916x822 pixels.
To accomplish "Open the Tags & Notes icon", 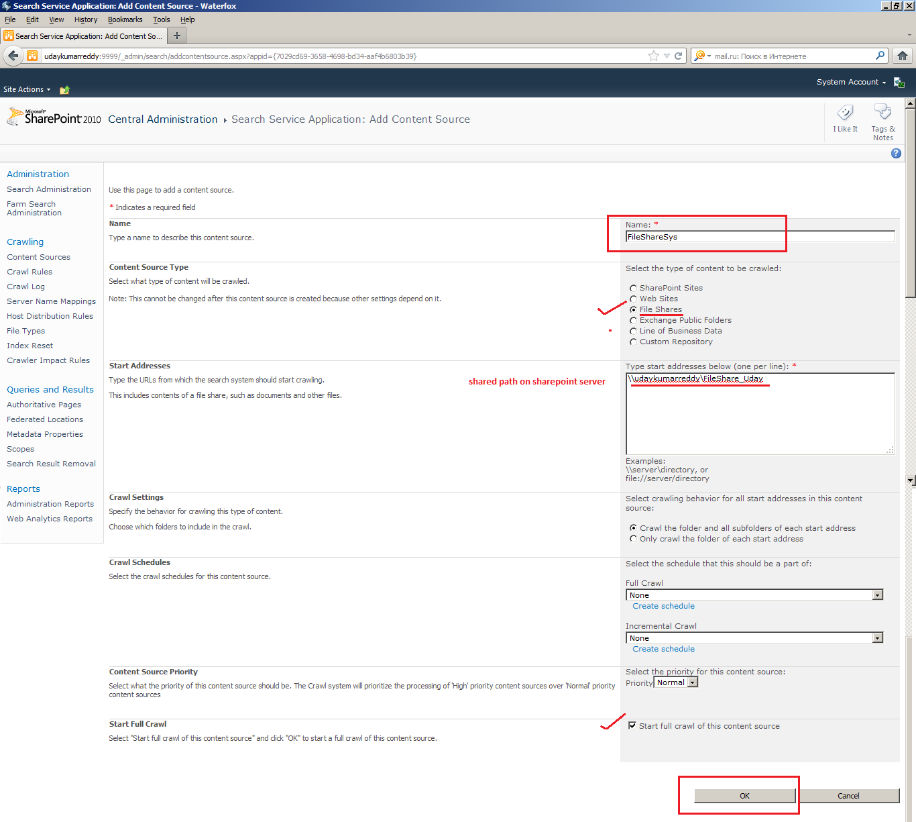I will [883, 112].
